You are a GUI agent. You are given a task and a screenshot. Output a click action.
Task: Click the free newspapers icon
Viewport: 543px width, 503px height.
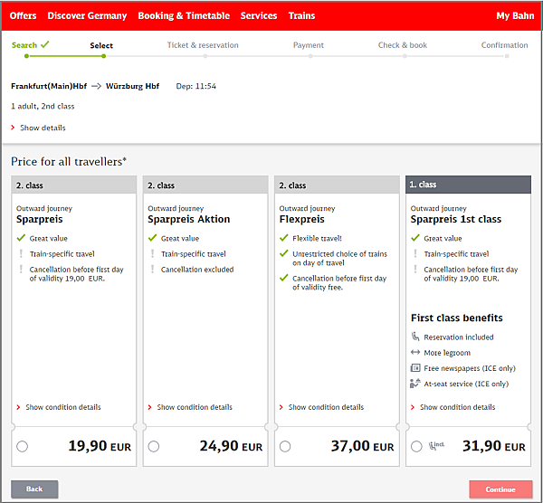pyautogui.click(x=415, y=368)
